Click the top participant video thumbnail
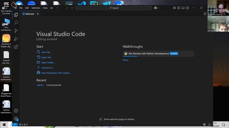The width and height of the screenshot is (229, 128). click(x=218, y=8)
